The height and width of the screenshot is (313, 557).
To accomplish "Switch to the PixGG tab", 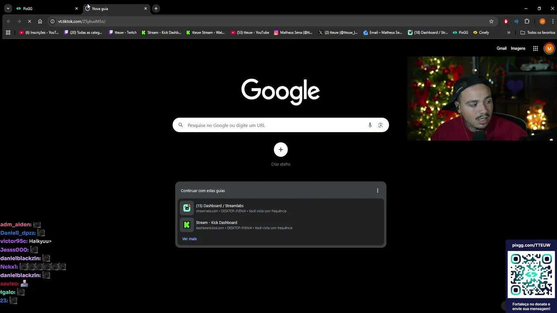I will point(47,8).
